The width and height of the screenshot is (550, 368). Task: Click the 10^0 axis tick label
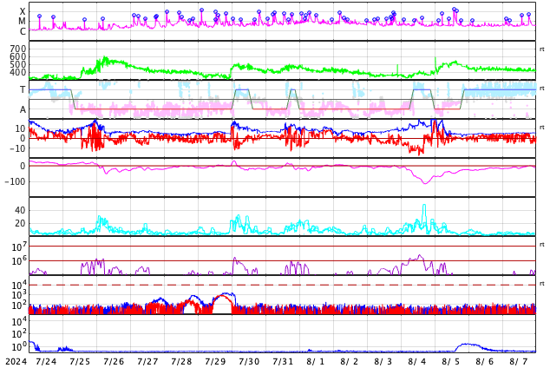pyautogui.click(x=19, y=346)
